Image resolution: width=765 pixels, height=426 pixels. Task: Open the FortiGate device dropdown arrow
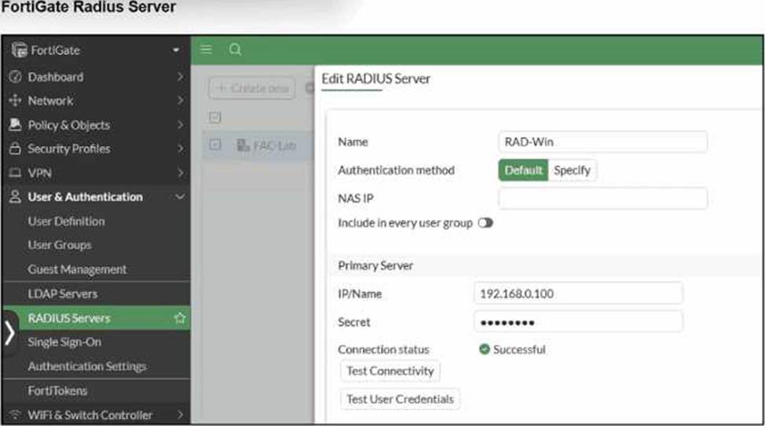coord(177,51)
